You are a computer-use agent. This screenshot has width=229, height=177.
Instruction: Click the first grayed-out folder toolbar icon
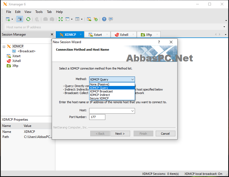point(46,19)
